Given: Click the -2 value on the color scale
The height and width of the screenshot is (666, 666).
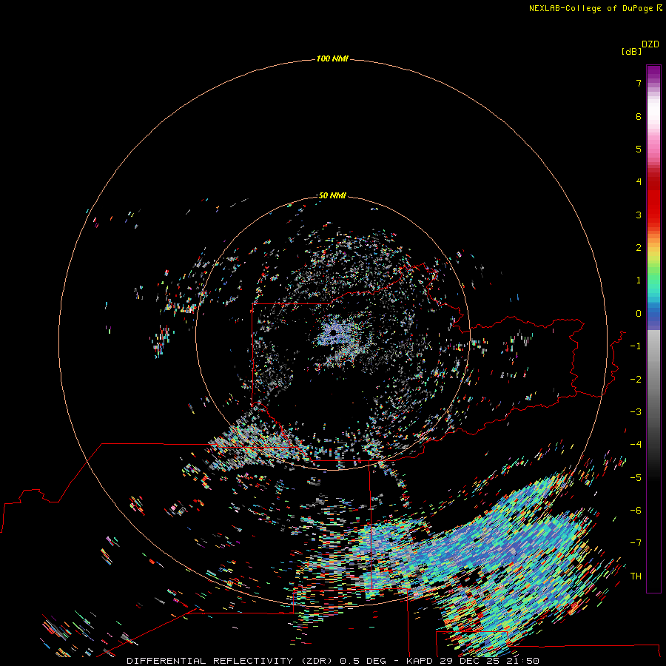Looking at the screenshot, I should pos(636,380).
